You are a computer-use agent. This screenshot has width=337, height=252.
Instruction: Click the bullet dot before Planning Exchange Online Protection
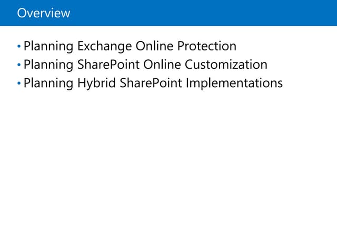[19, 47]
